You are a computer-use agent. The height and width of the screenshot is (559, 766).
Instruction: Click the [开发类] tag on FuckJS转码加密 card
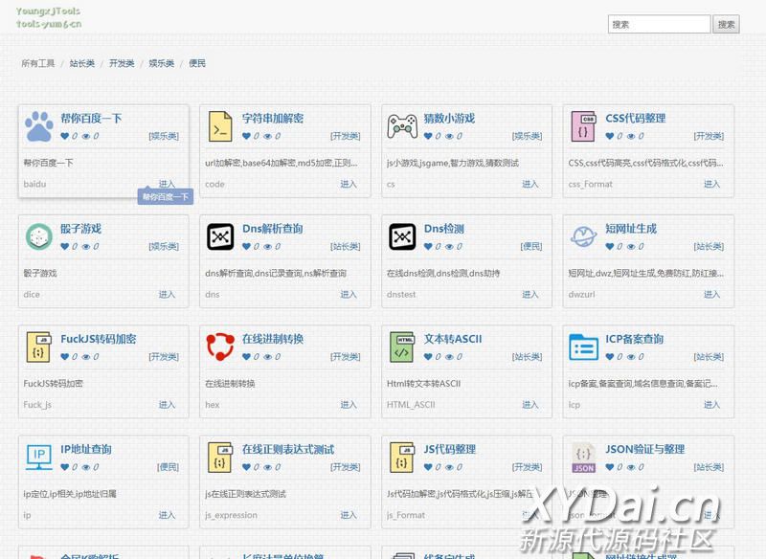tap(164, 357)
